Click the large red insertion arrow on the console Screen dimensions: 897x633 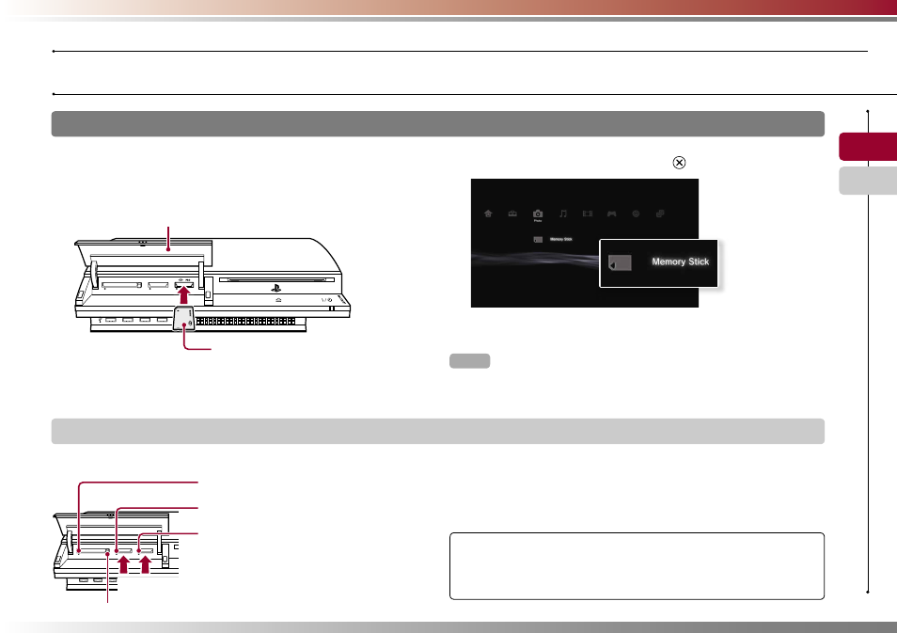click(x=183, y=294)
